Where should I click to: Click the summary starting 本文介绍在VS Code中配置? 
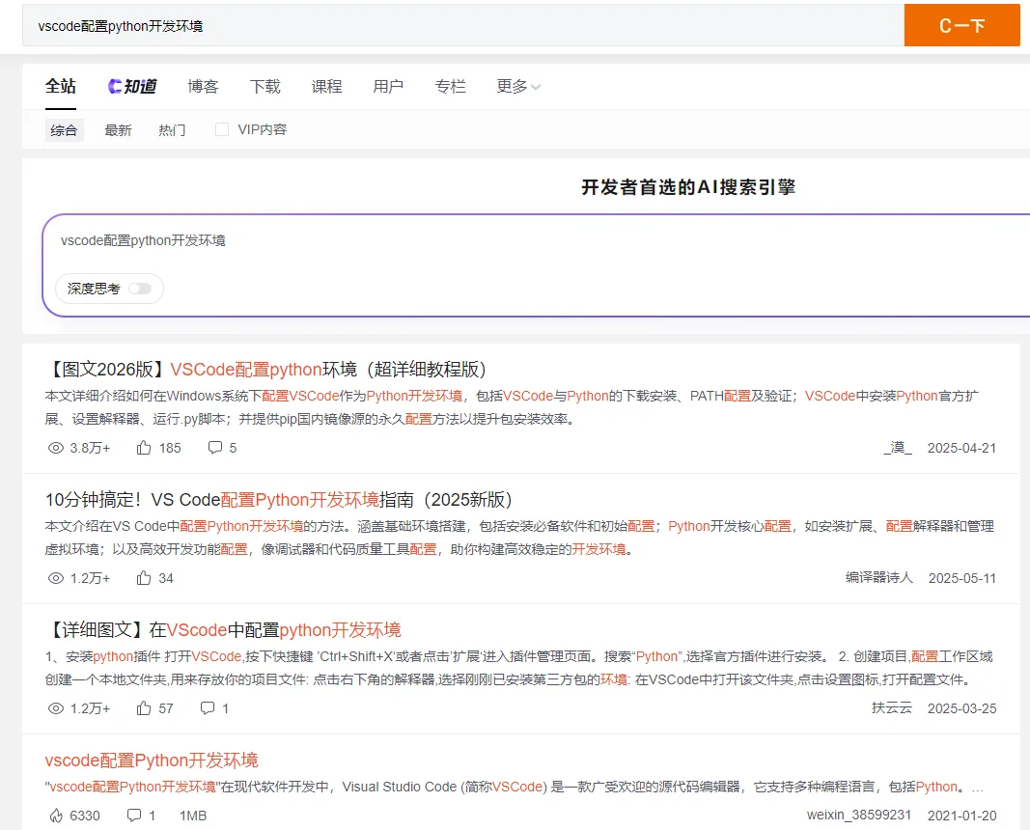point(519,538)
